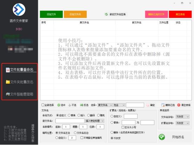Viewport: 194px width, 145px height.
Task: Click the pink 删除已选的文件 button
Action: coord(156,14)
